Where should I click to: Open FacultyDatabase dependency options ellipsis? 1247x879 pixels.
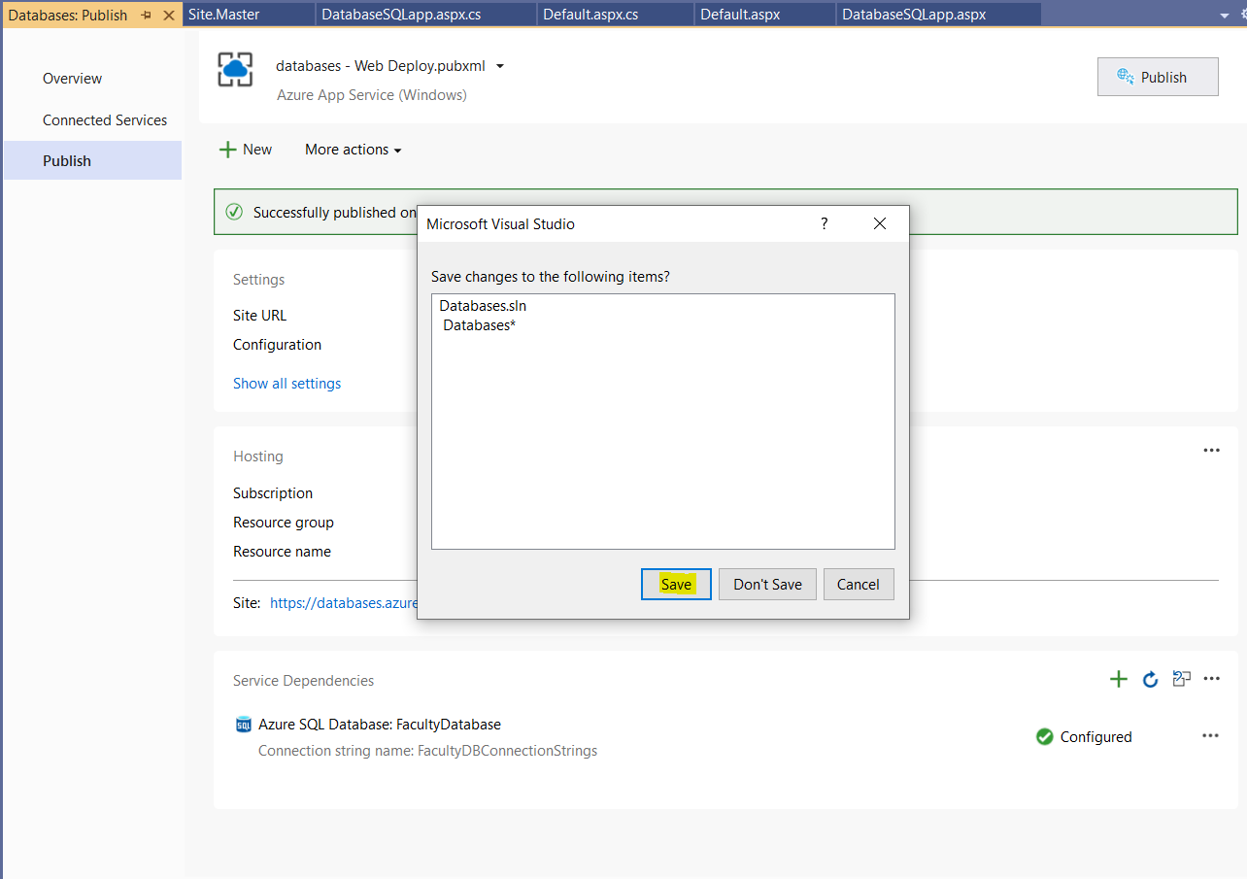tap(1210, 735)
